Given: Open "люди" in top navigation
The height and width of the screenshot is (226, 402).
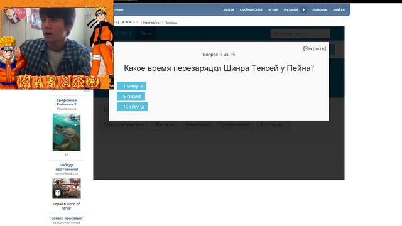Looking at the screenshot, I should point(228,9).
